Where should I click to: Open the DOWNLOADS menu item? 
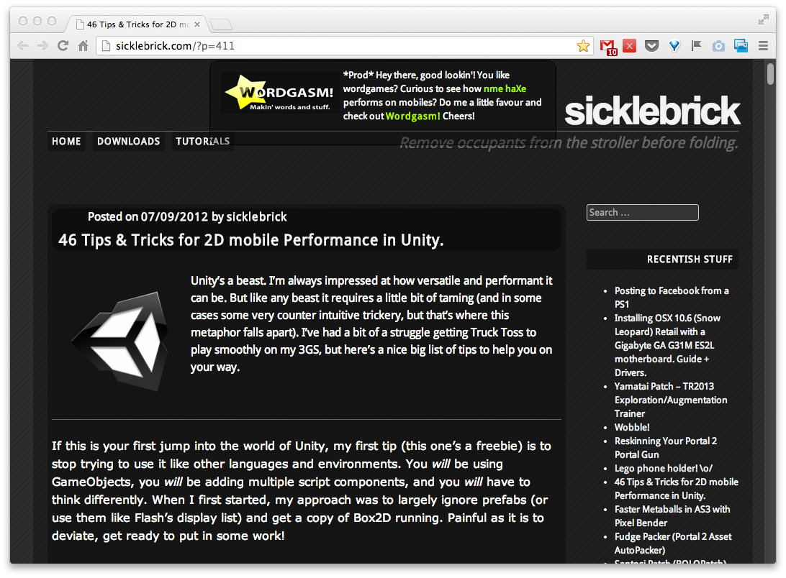(128, 141)
